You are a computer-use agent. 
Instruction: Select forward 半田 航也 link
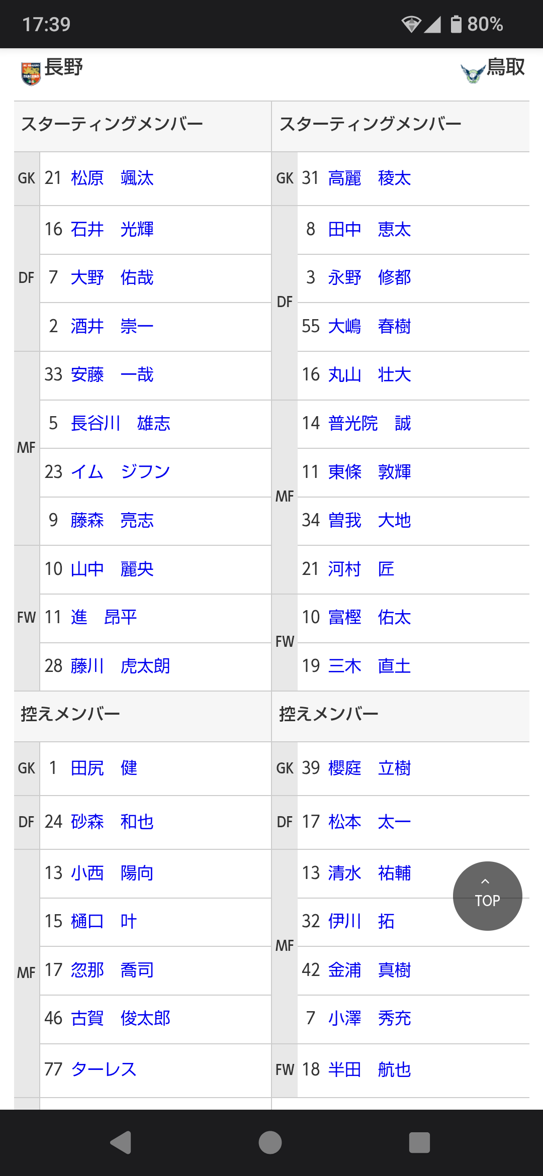coord(370,1069)
